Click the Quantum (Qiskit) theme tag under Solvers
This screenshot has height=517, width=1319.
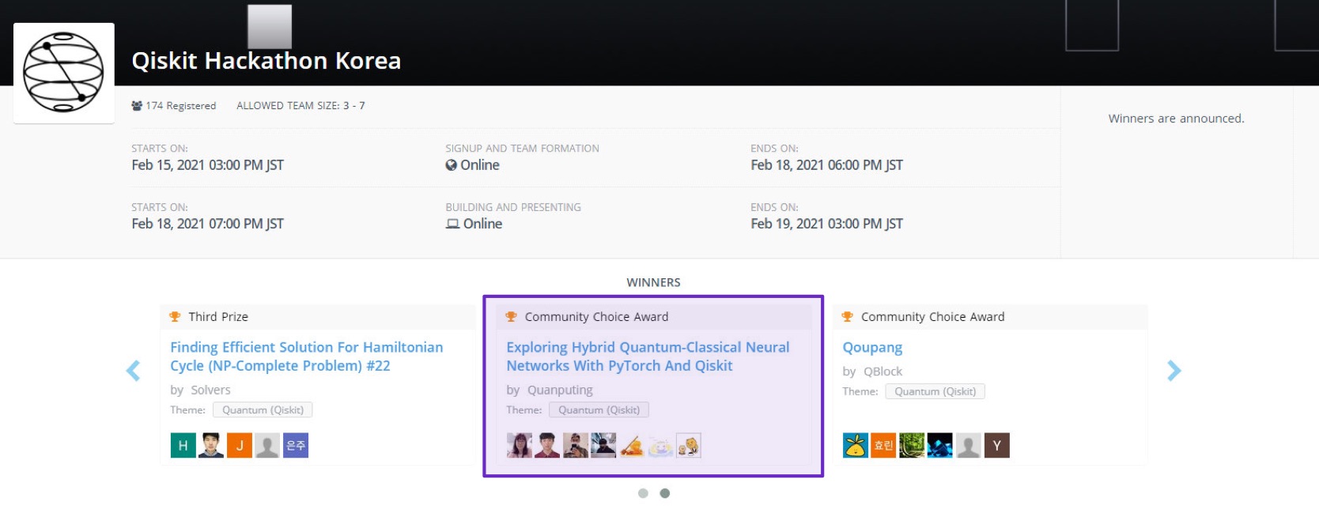[263, 410]
